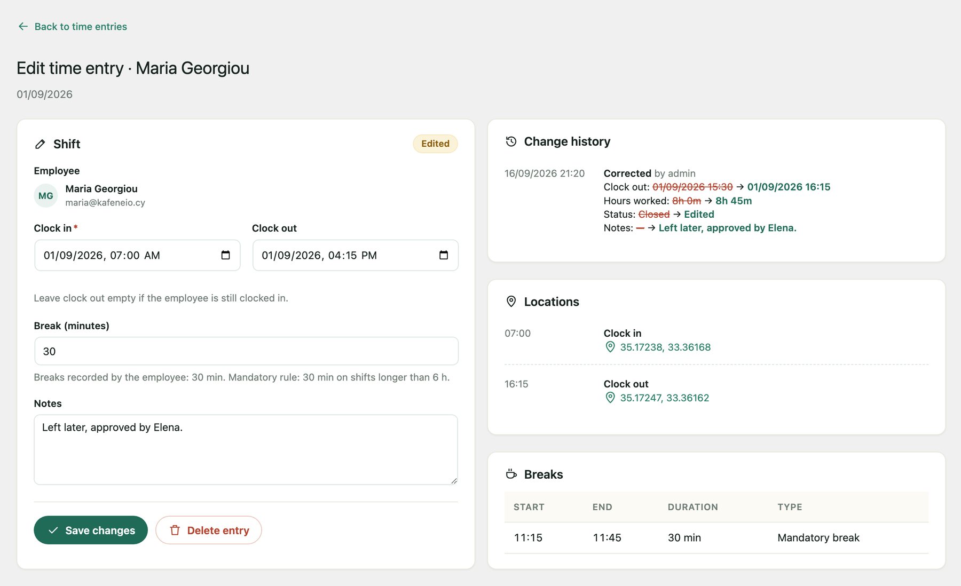Click the trash icon in Delete entry
Screen dimensions: 961x586
click(x=175, y=530)
